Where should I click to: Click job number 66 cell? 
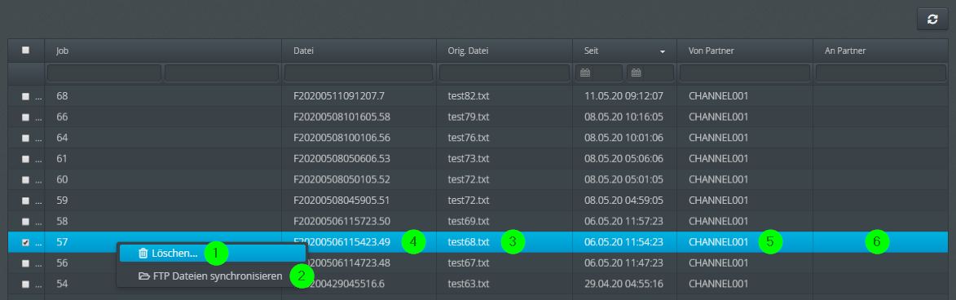pyautogui.click(x=62, y=117)
